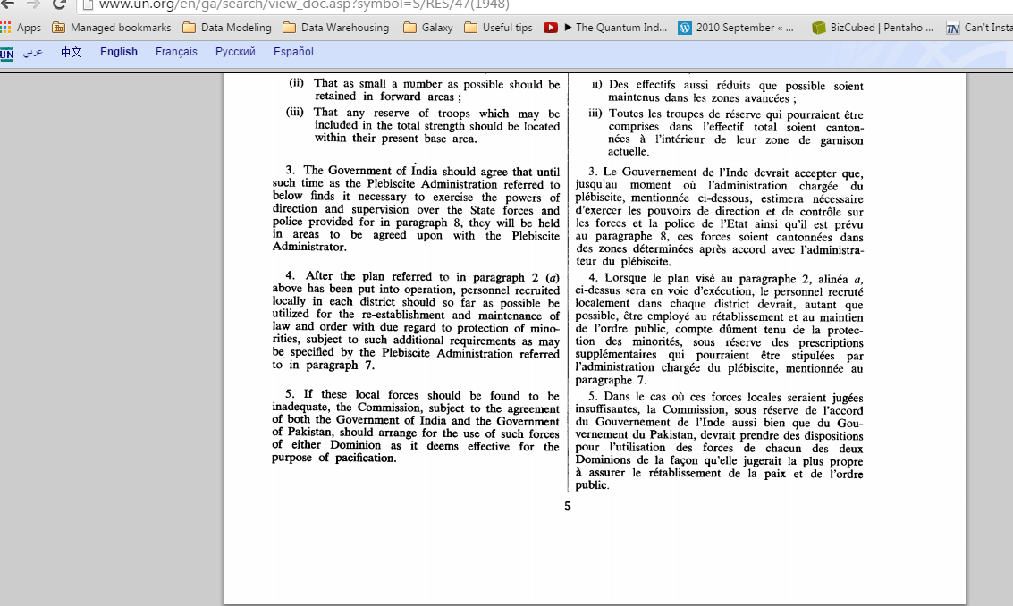Reload the current page
This screenshot has height=606, width=1013.
point(59,4)
